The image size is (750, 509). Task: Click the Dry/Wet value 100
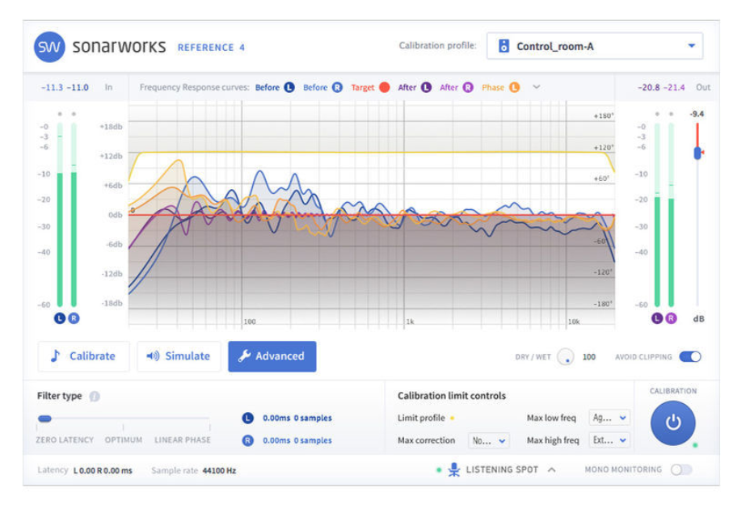click(589, 357)
